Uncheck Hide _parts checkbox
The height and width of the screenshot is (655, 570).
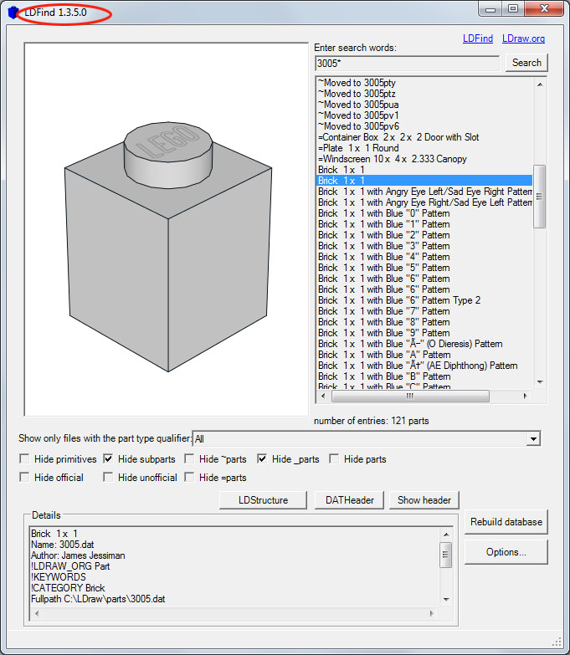[262, 459]
